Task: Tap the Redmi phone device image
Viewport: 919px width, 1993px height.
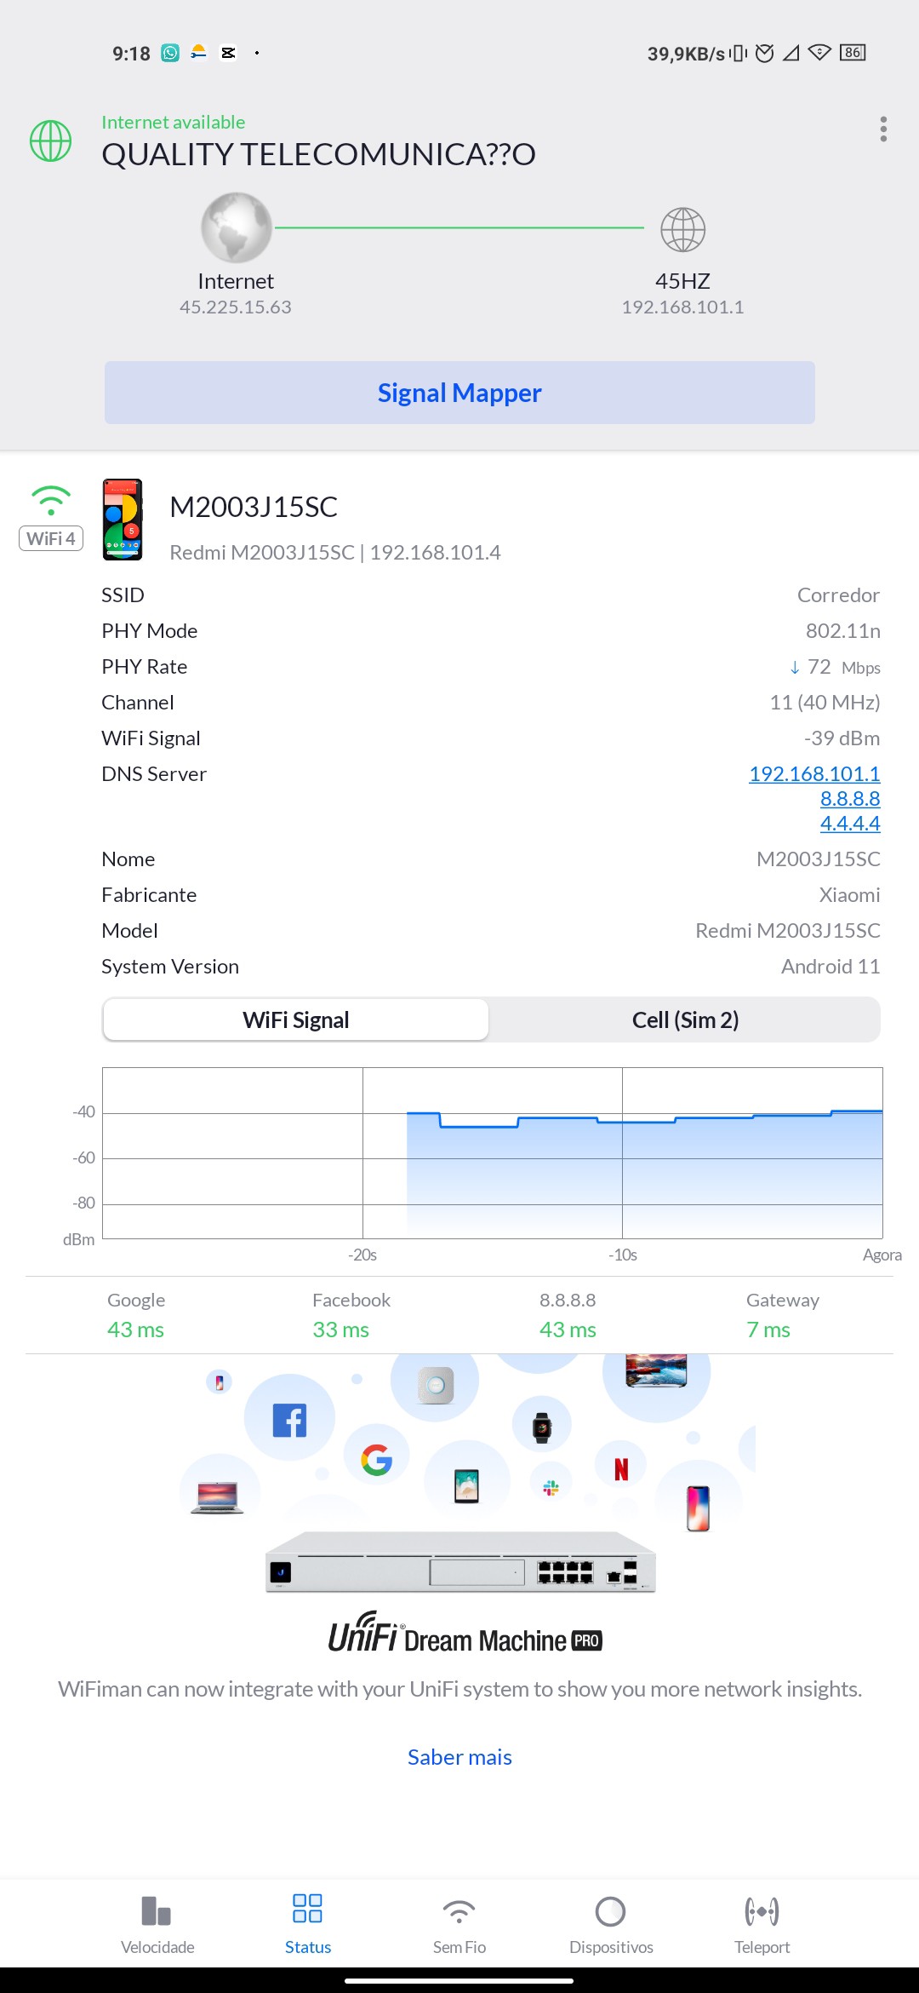Action: point(123,520)
